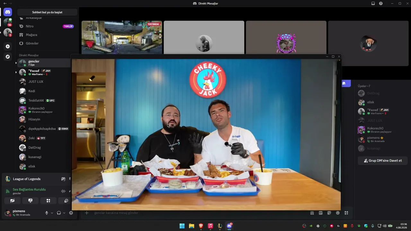Viewport: 411px width, 231px height.
Task: Open the Nitro page
Action: (x=47, y=26)
